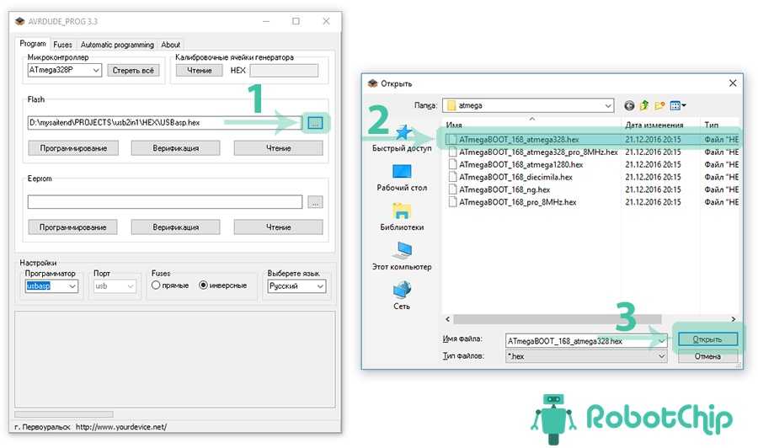Click the Имя файла input field
The width and height of the screenshot is (758, 448).
pyautogui.click(x=580, y=341)
